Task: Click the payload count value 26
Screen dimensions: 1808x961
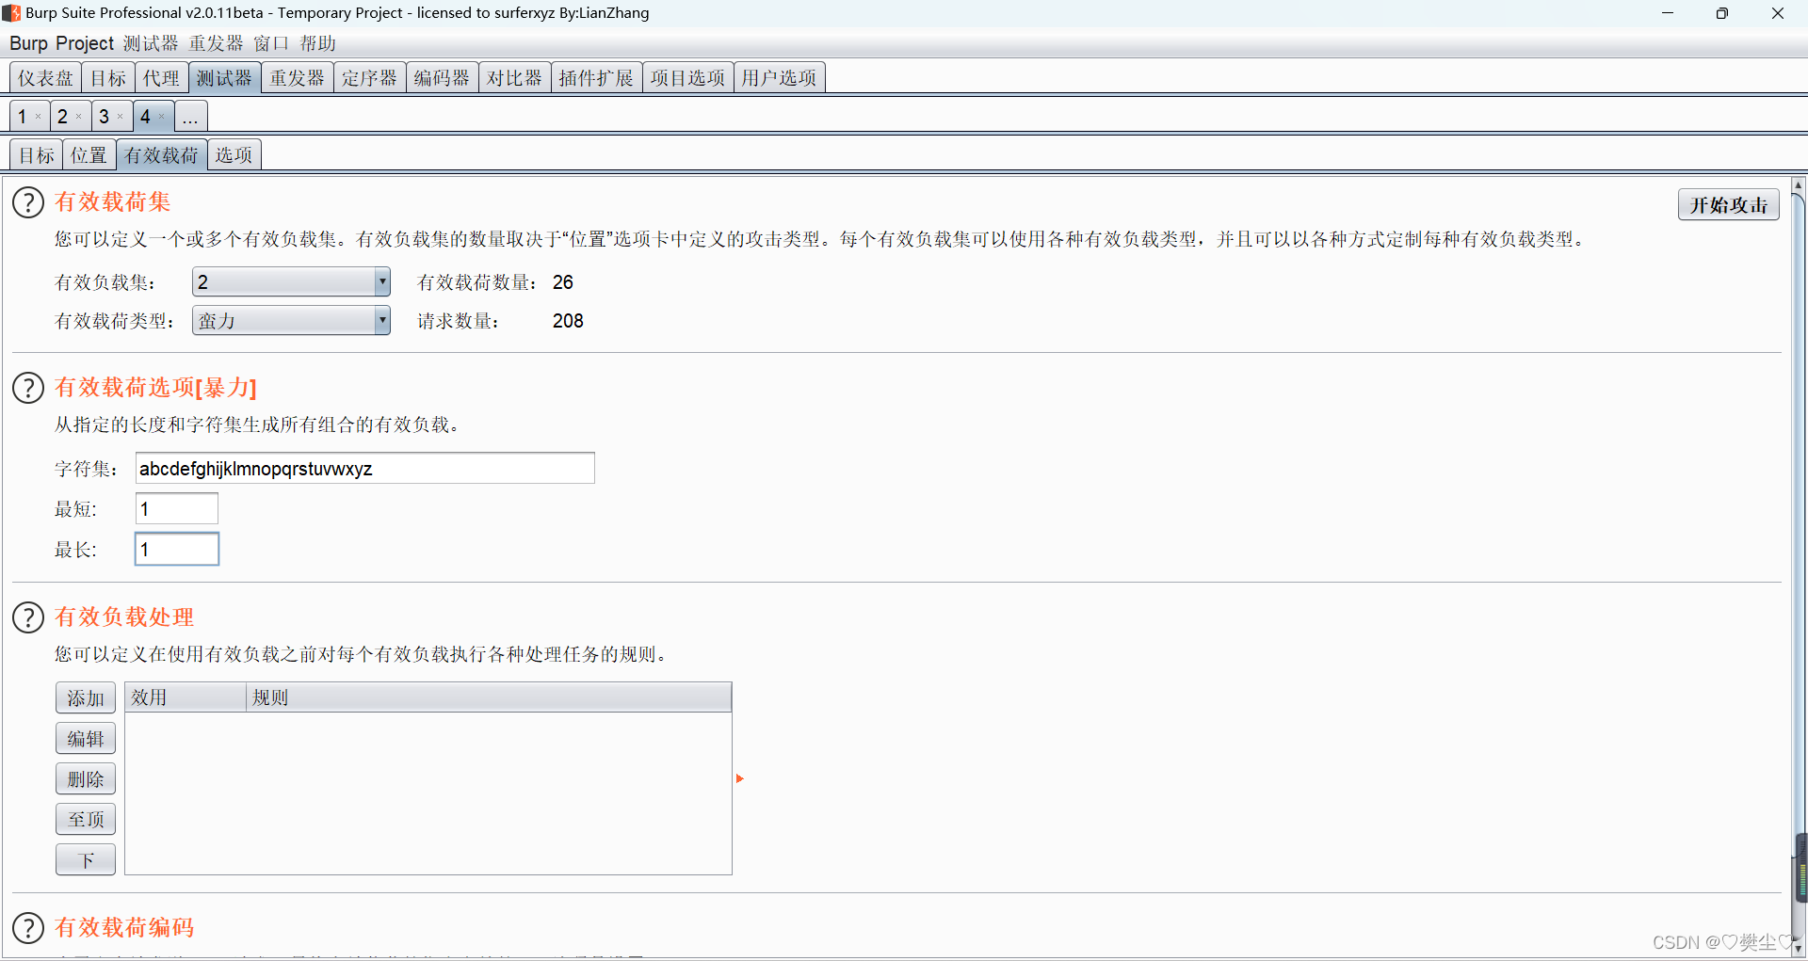Action: (x=563, y=282)
